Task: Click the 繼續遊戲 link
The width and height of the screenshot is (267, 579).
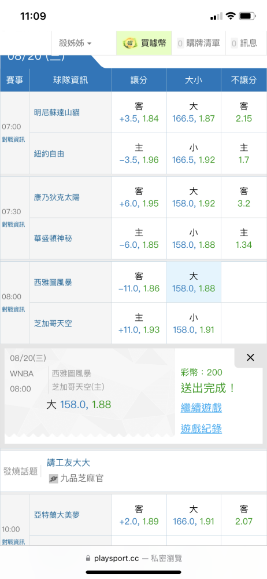Action: pyautogui.click(x=201, y=408)
